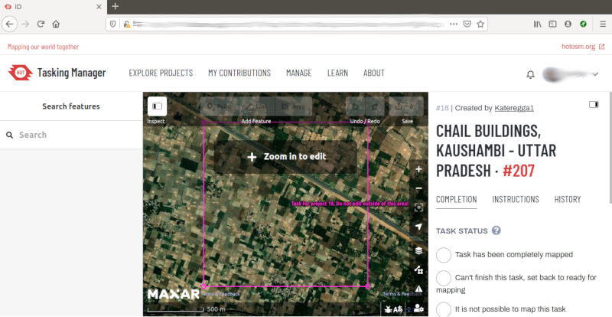Open the map data control
The image size is (612, 317).
(x=418, y=270)
